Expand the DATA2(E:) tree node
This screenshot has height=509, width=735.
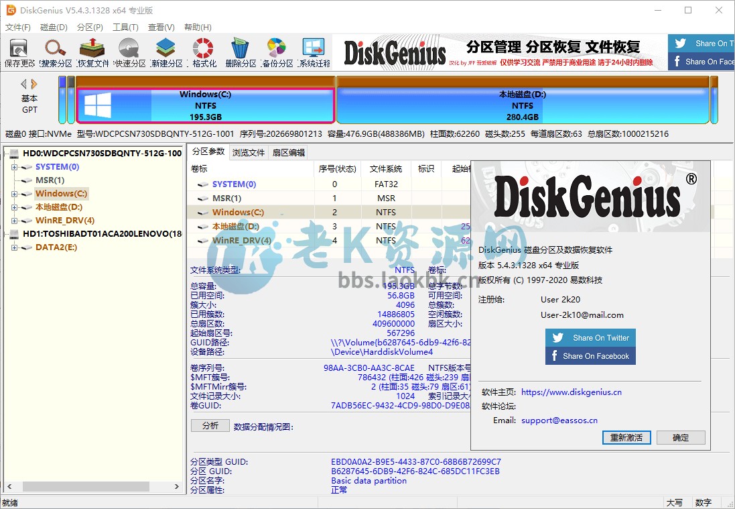pos(14,247)
